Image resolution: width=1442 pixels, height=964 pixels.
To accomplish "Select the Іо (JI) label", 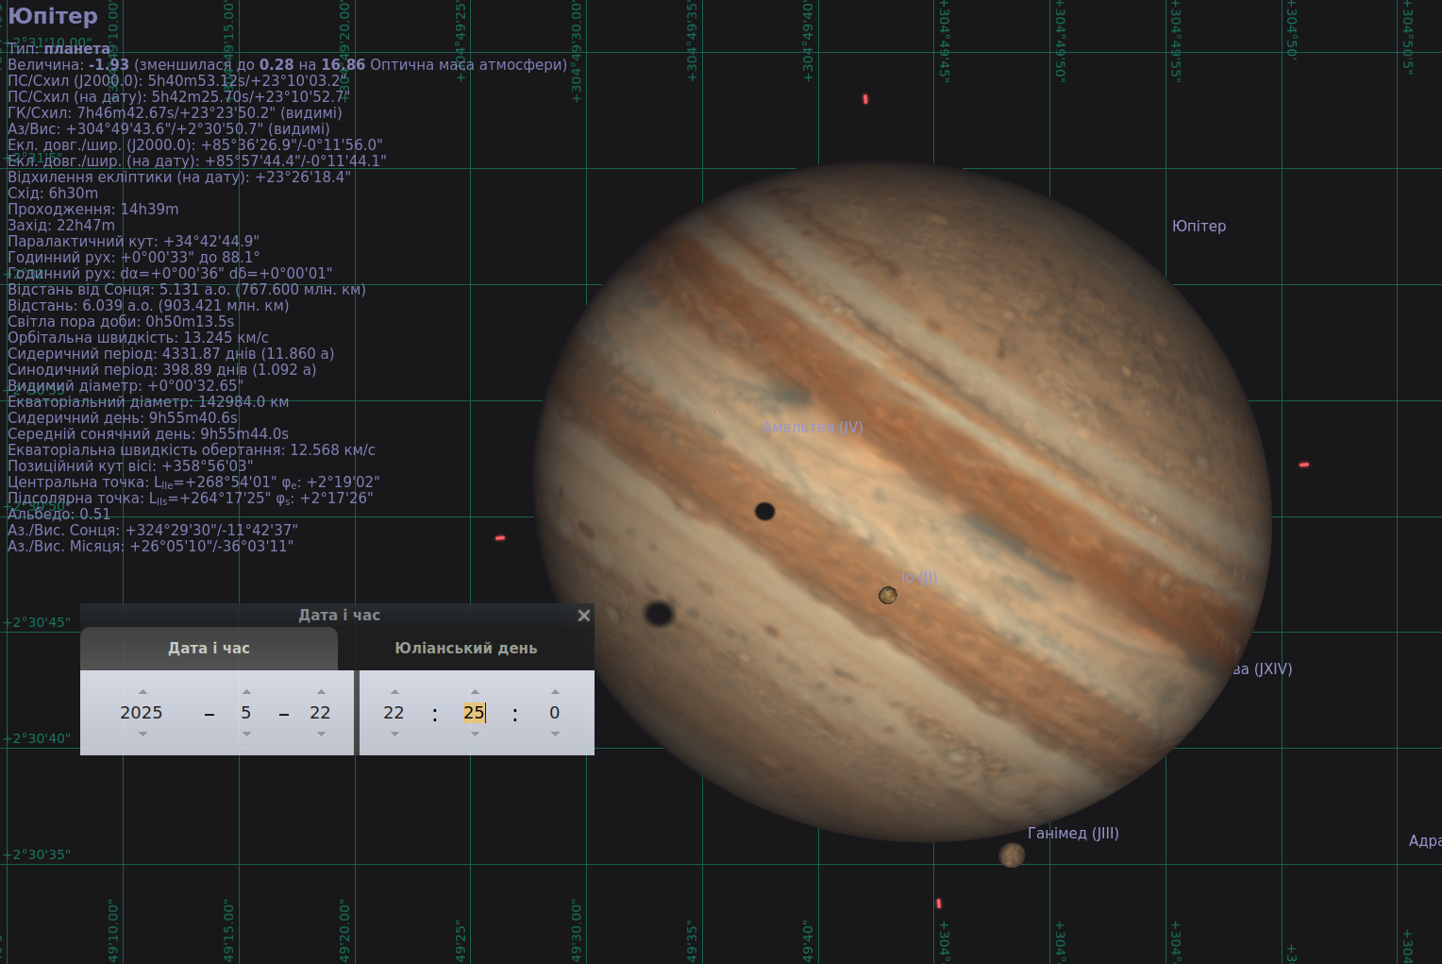I will pos(919,578).
